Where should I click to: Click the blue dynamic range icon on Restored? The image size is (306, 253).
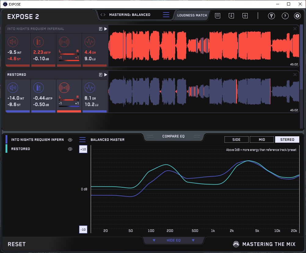90,88
